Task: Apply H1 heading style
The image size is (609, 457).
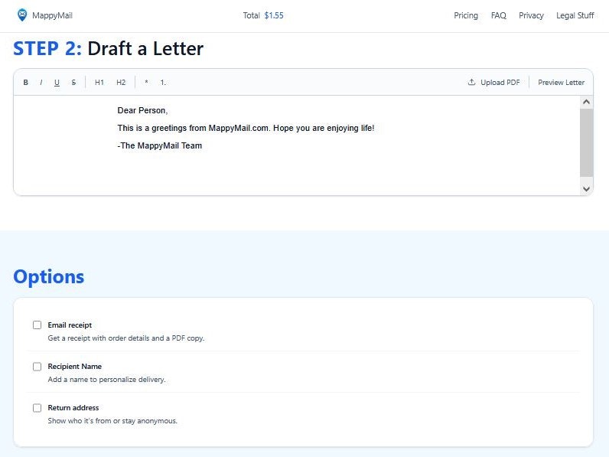Action: 99,83
